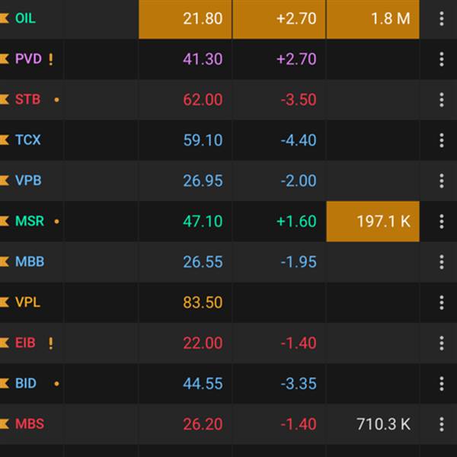Click the orange flag icon beside VPB
Viewport: 457px width, 457px height.
pos(5,181)
